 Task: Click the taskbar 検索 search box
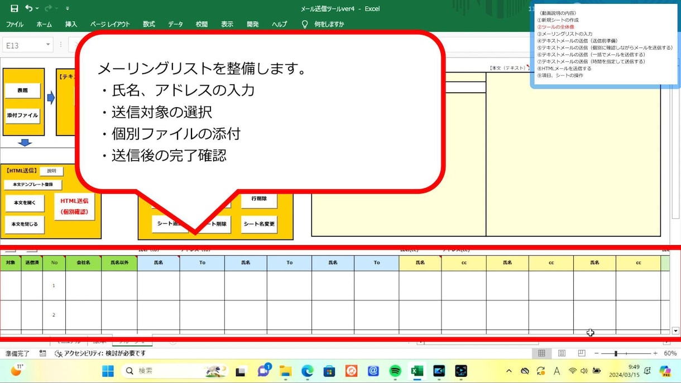[x=175, y=371]
